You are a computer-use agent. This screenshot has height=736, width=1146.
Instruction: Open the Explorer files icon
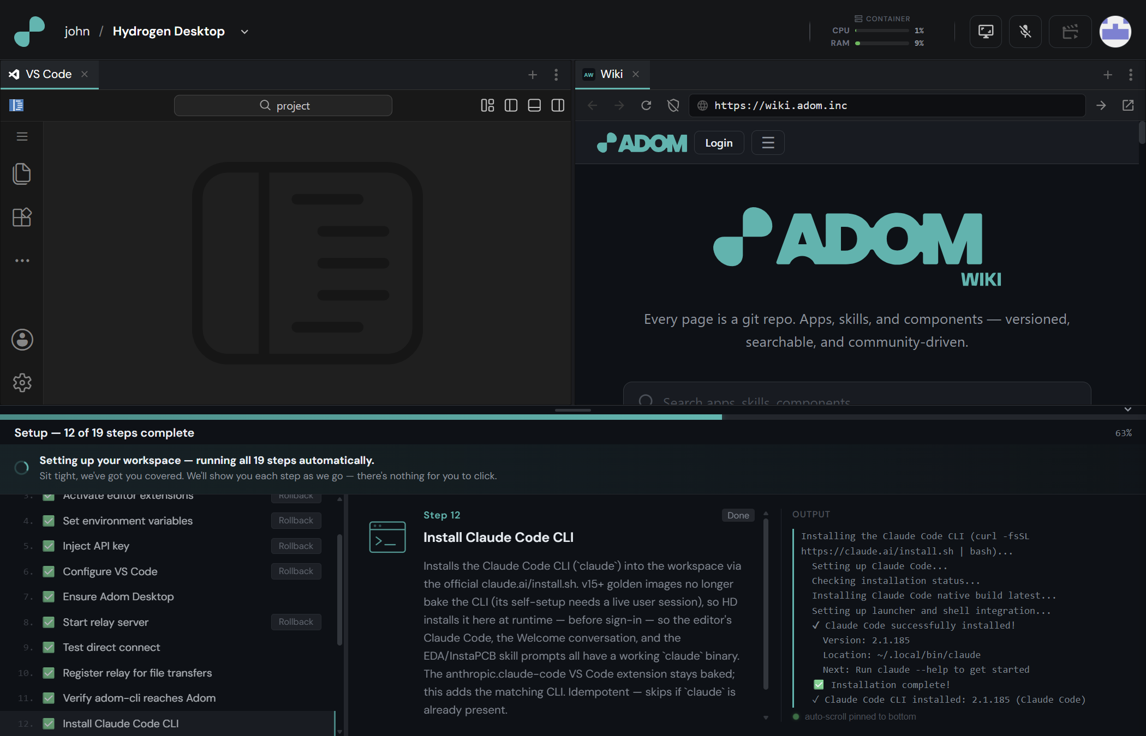point(22,174)
